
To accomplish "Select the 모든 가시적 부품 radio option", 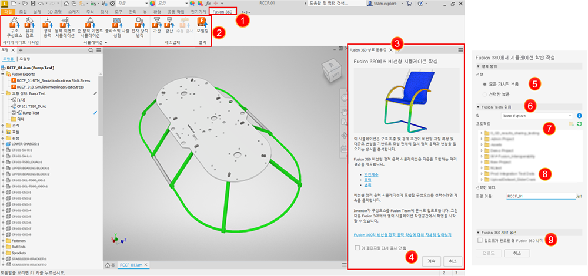I will [485, 84].
